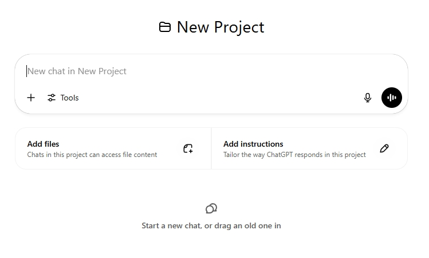Click the 'drag an old one in' text
The image size is (429, 258).
point(246,225)
